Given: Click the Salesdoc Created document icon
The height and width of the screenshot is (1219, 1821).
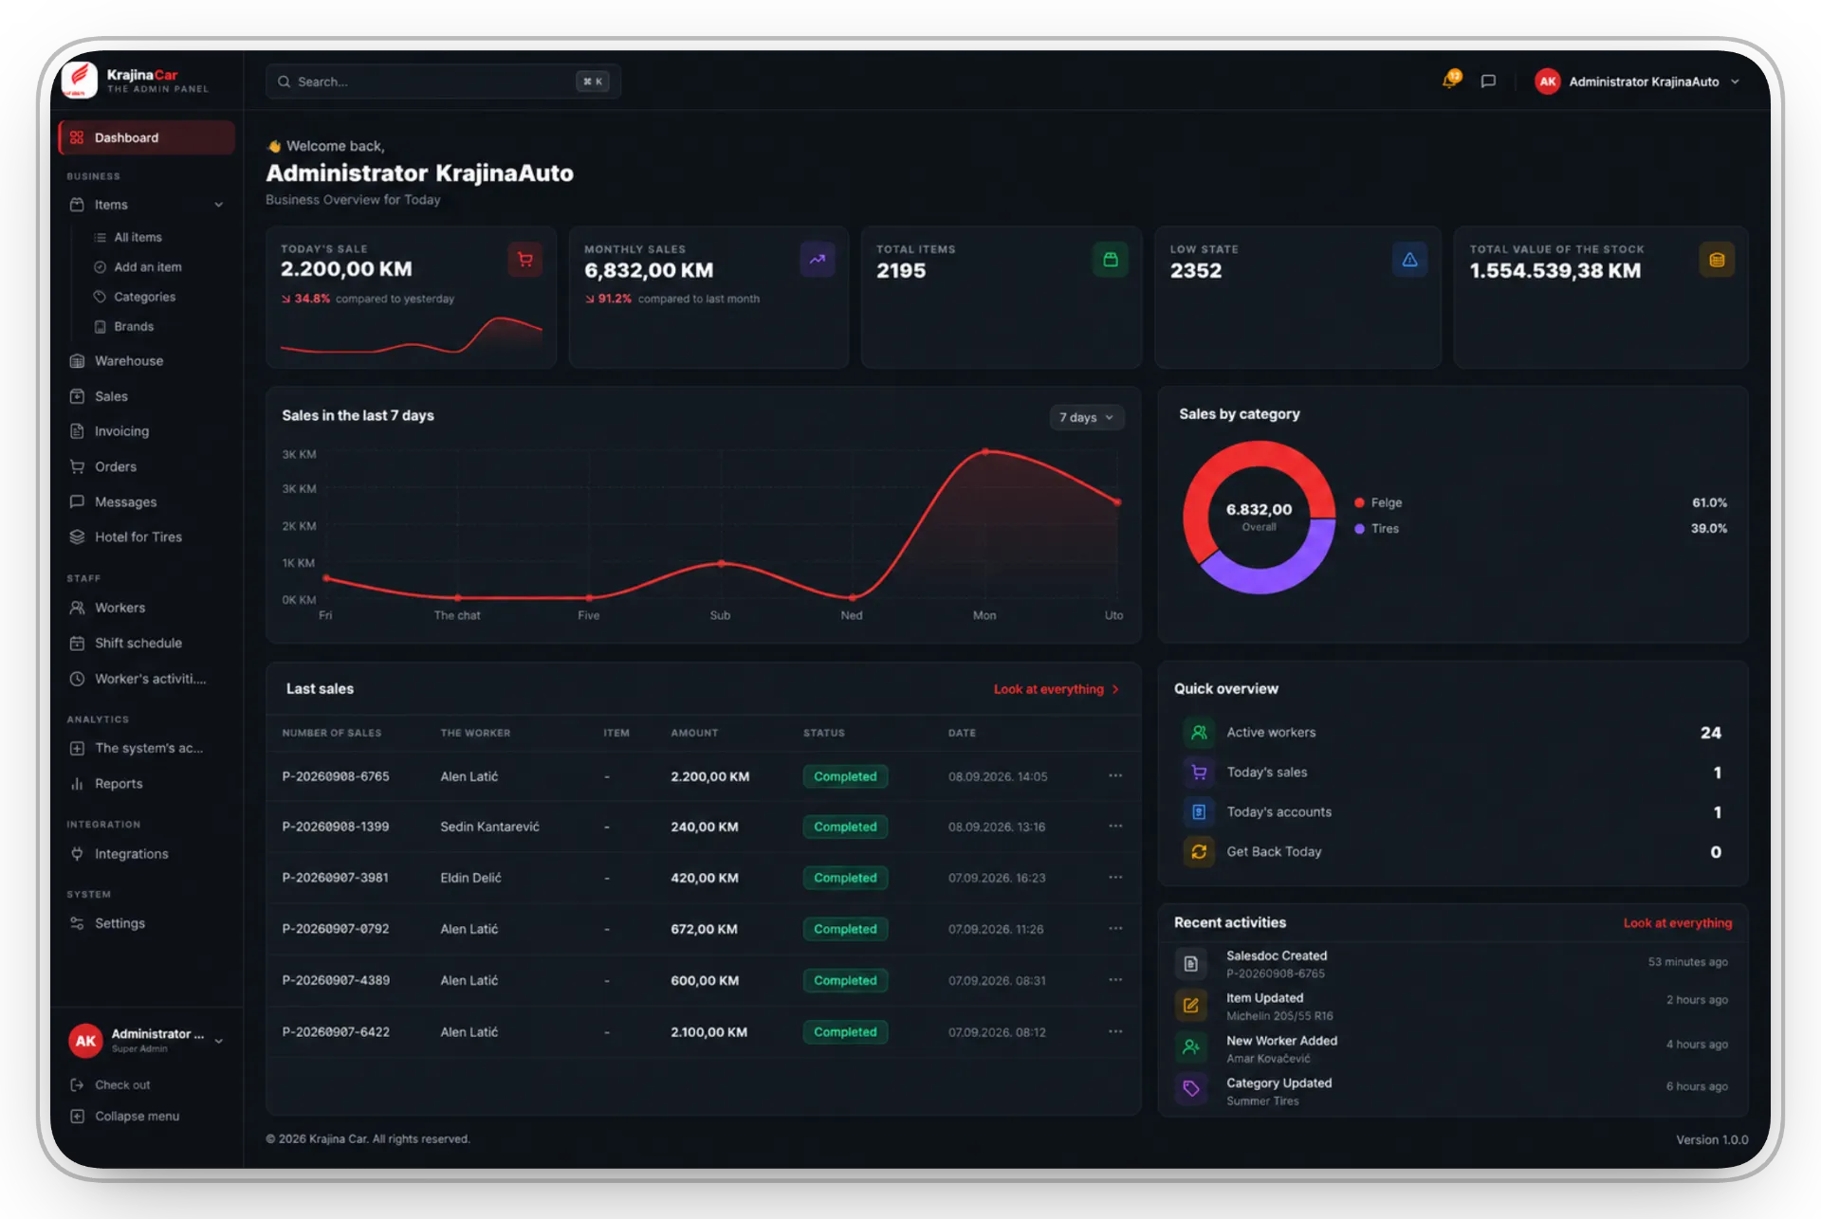Looking at the screenshot, I should pos(1191,964).
